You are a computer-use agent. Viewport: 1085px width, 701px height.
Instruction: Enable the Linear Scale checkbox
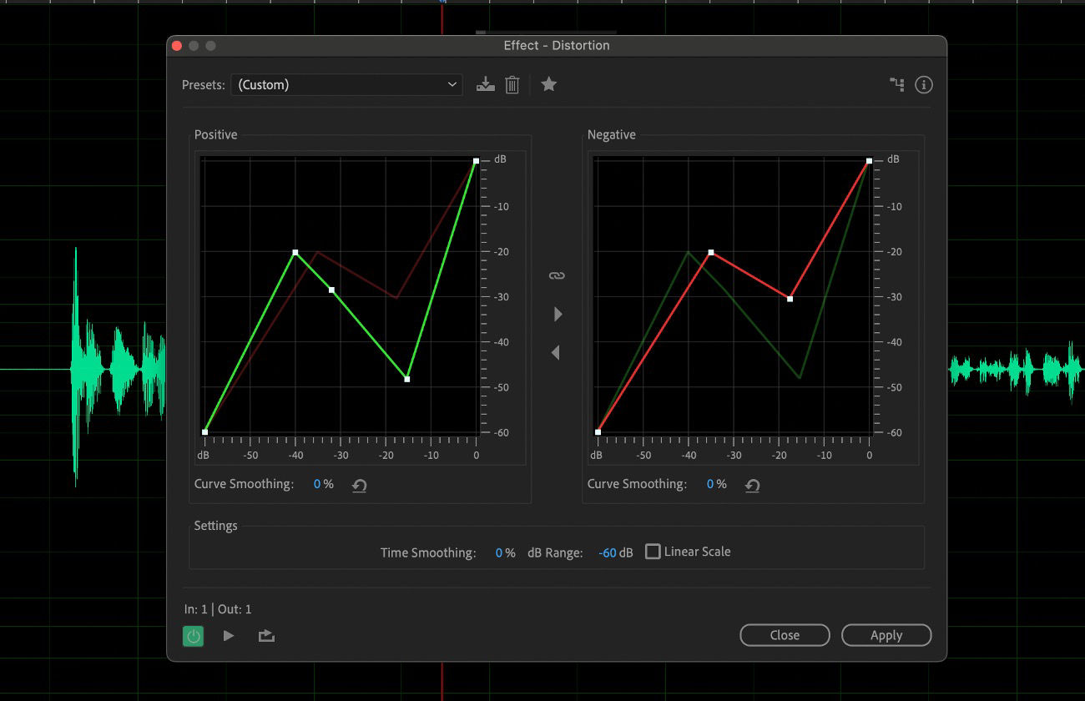[x=653, y=552]
